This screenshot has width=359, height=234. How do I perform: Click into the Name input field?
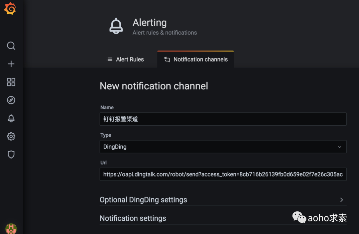click(x=223, y=119)
